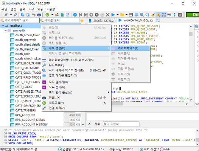Click the session manager connect icon
The image size is (199, 151).
[6, 15]
